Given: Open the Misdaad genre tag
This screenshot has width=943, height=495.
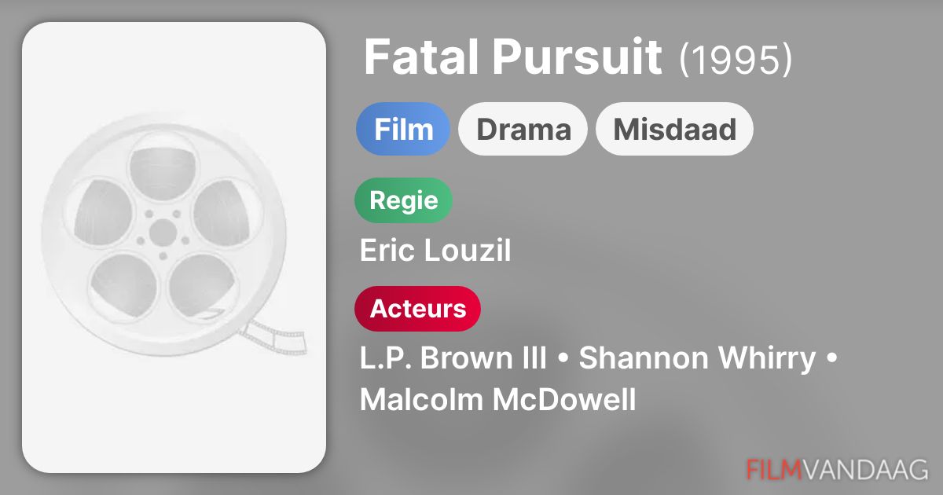Looking at the screenshot, I should (674, 129).
